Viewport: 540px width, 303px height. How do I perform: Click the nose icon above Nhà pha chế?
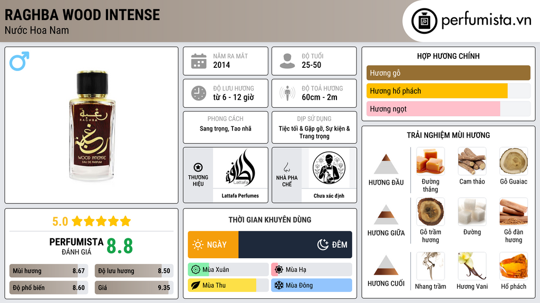click(286, 167)
